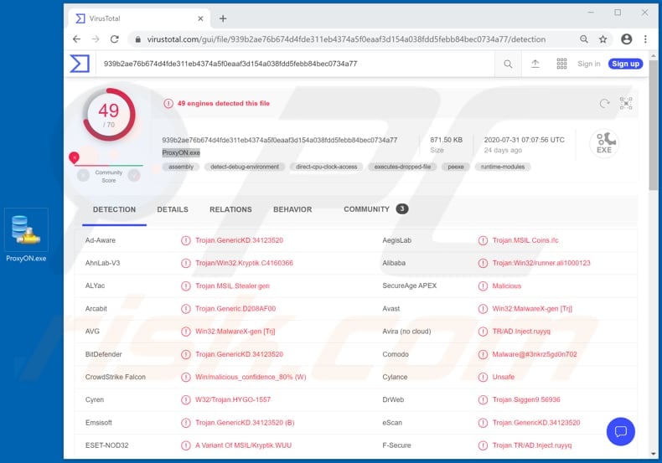Viewport: 662px width, 463px height.
Task: Click the Trojan.Siggen9.56936 DrWeb result
Action: 526,399
